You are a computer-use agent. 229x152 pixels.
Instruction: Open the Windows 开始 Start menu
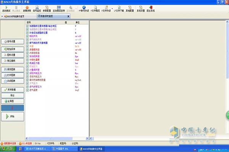[8, 149]
